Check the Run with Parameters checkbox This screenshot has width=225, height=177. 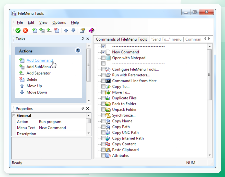103,75
